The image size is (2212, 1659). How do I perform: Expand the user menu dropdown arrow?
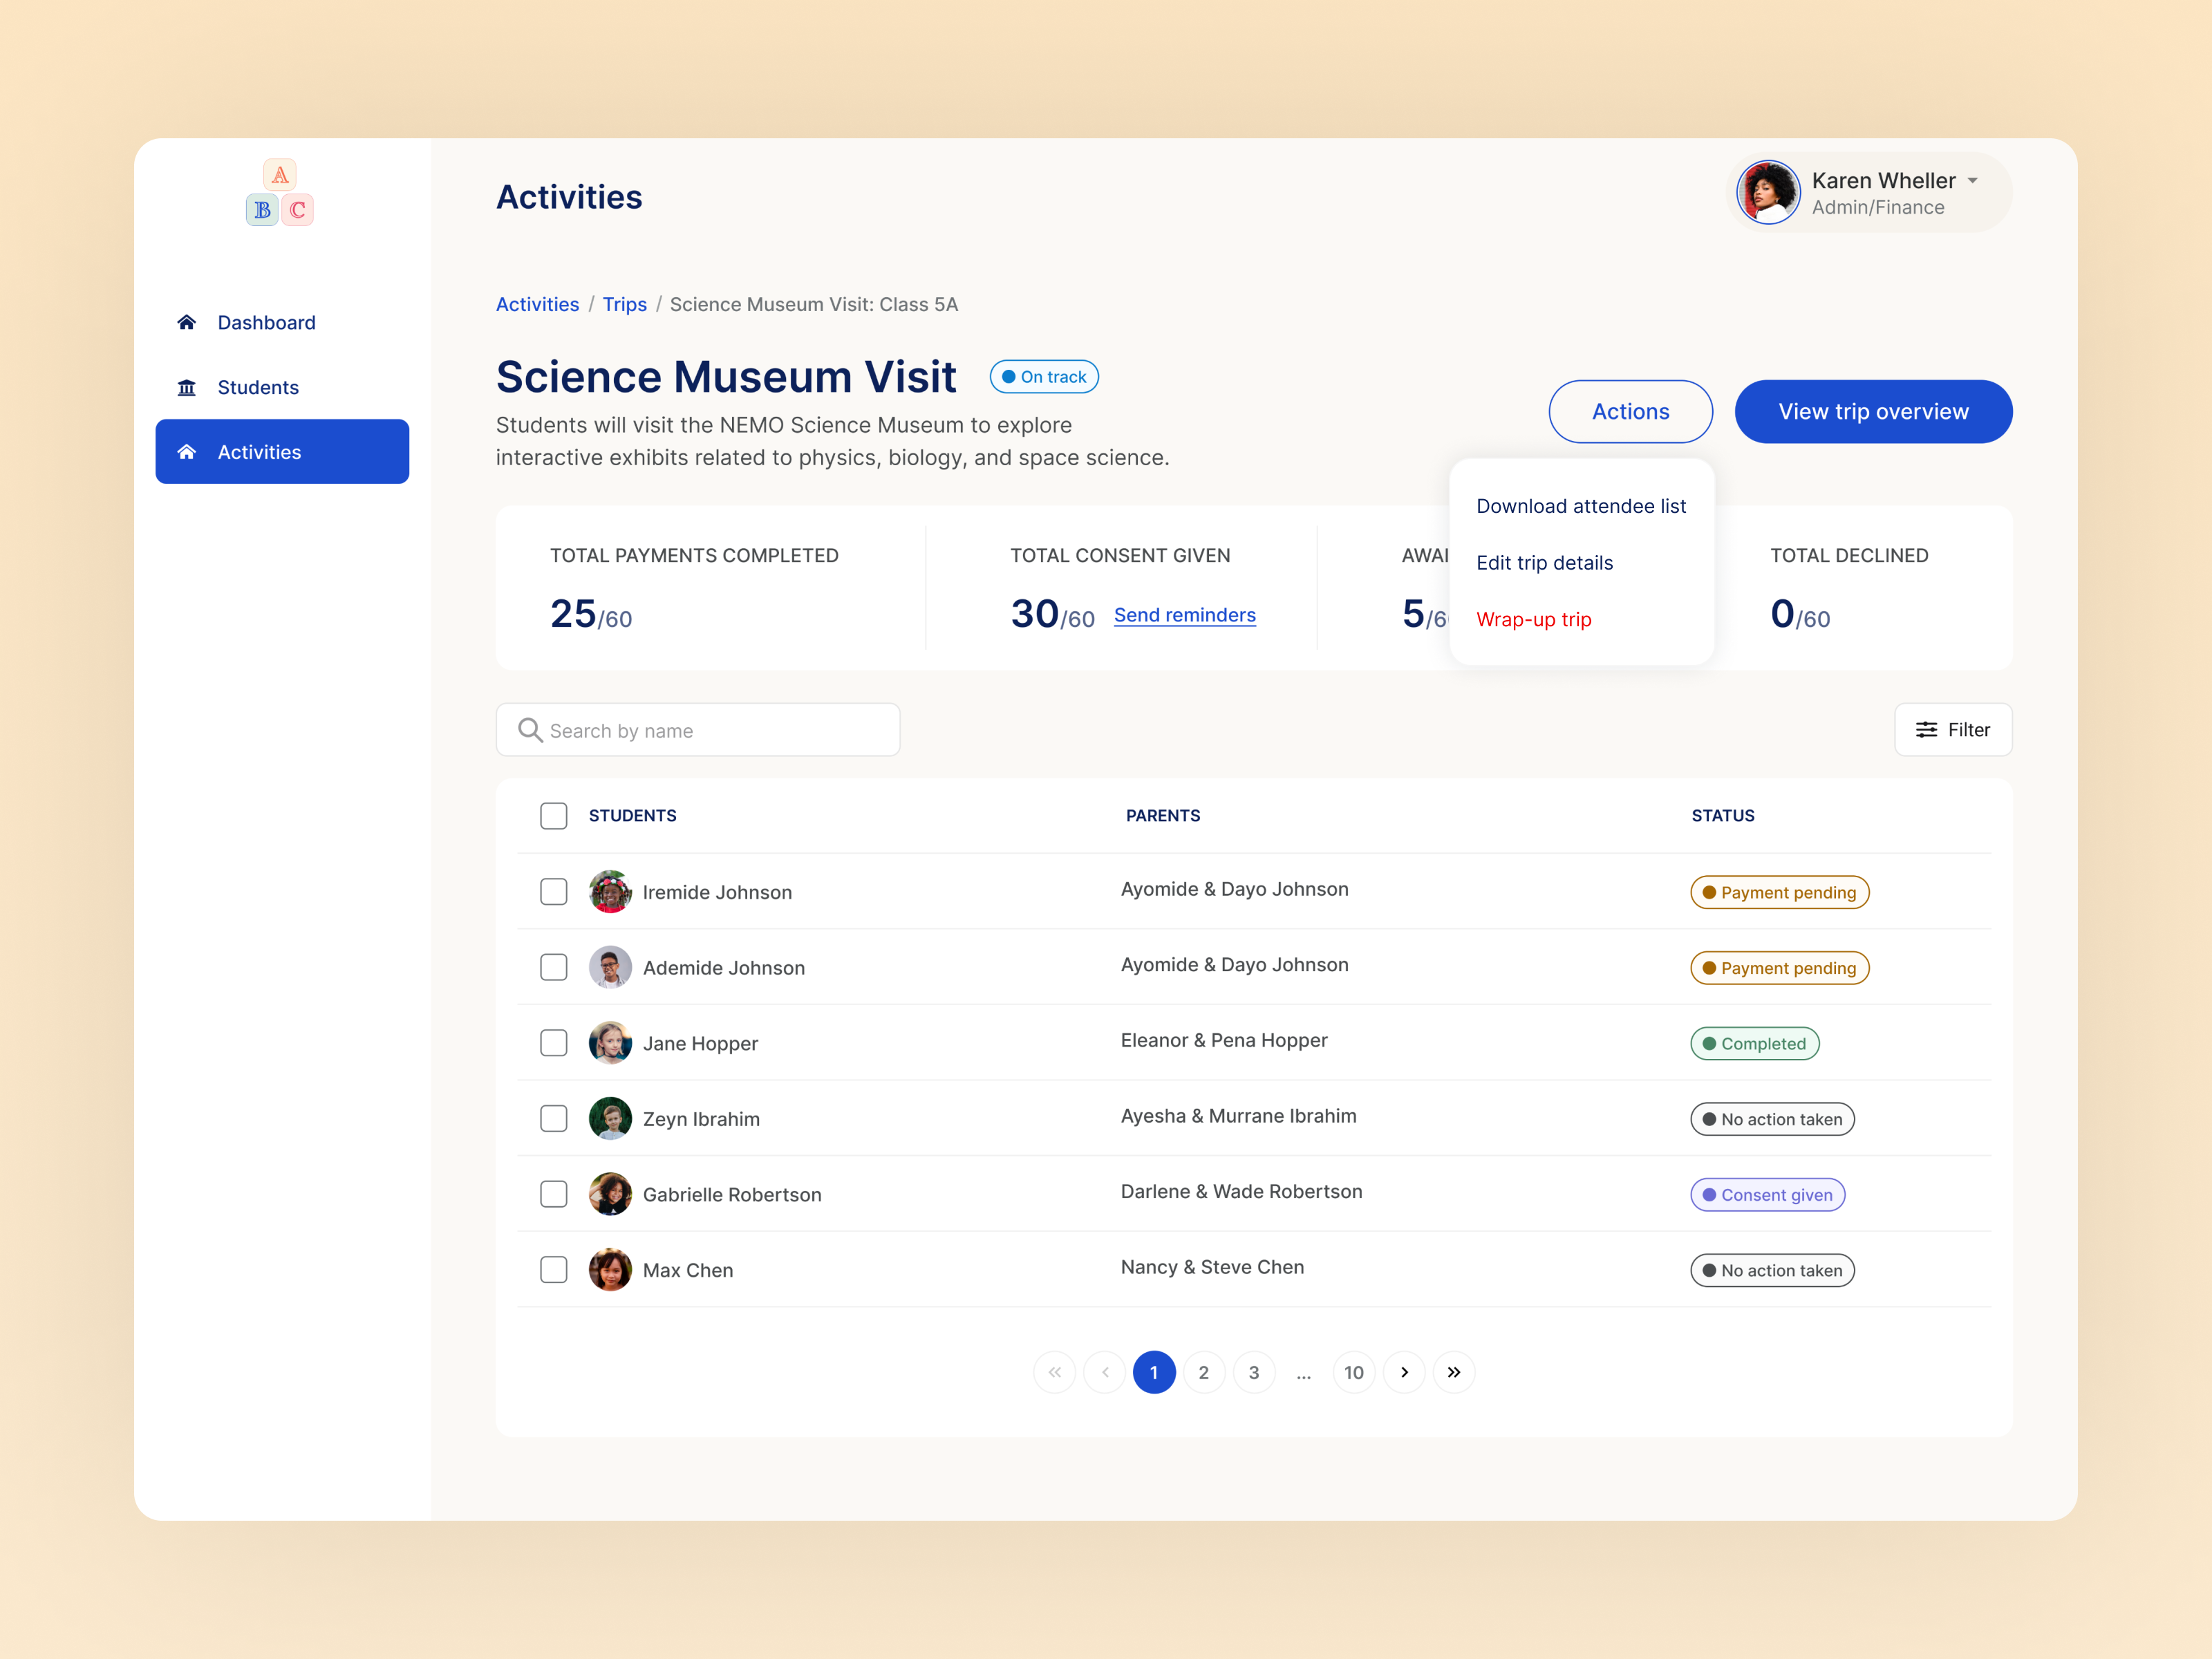[1973, 181]
